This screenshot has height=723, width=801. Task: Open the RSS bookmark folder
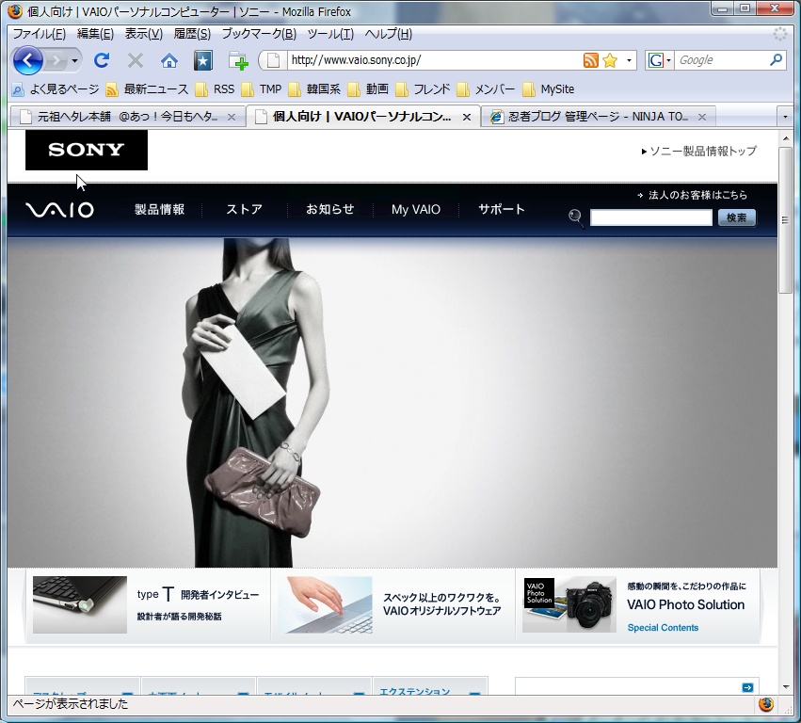click(x=215, y=89)
